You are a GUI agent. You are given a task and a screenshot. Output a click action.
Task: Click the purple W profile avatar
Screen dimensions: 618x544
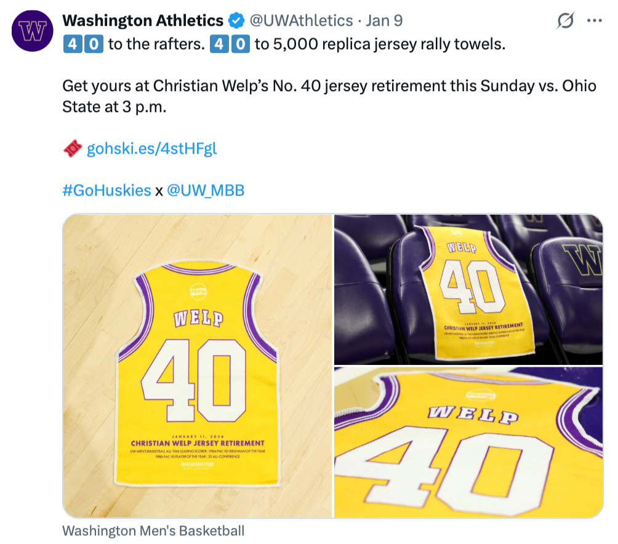(31, 31)
